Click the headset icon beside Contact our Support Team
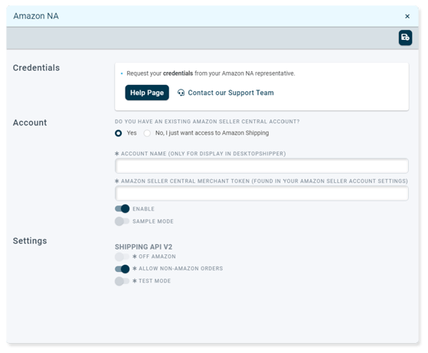Viewport: 428px width, 353px height. 181,93
